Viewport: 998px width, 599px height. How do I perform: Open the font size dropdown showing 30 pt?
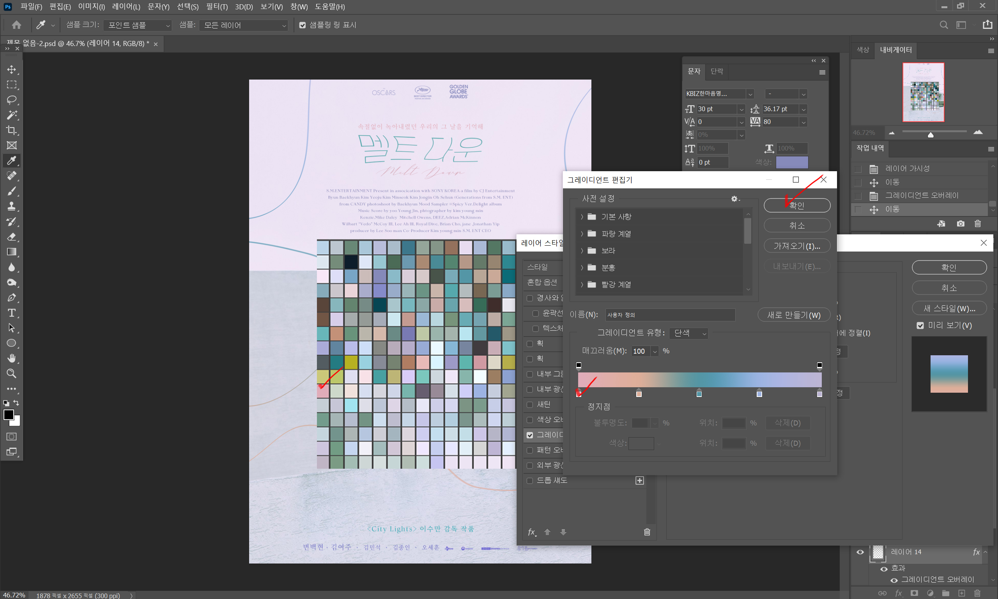(741, 109)
